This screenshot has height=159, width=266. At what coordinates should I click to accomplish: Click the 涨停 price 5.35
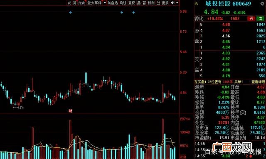coord(225,117)
